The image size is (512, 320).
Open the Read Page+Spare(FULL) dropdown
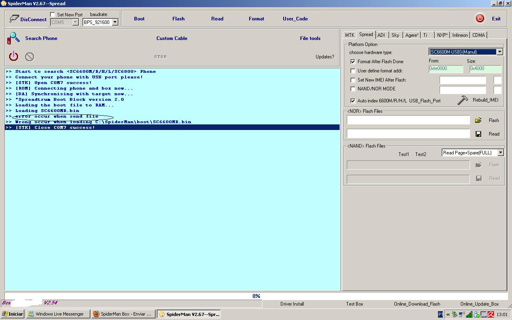pyautogui.click(x=500, y=153)
